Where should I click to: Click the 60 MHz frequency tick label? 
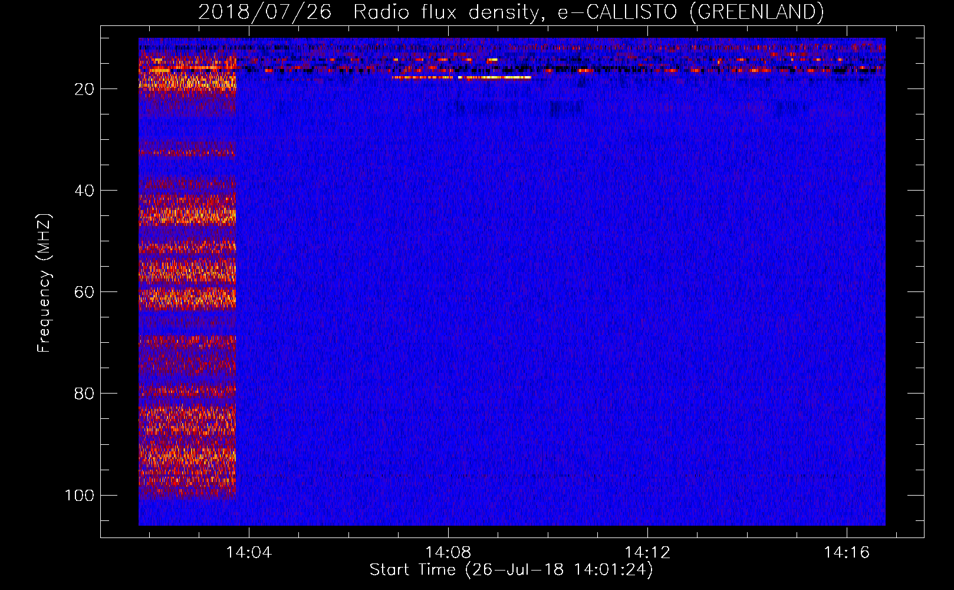[x=84, y=292]
